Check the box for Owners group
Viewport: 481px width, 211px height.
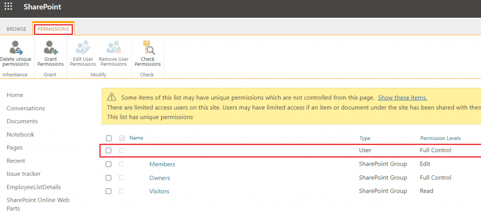(x=109, y=178)
